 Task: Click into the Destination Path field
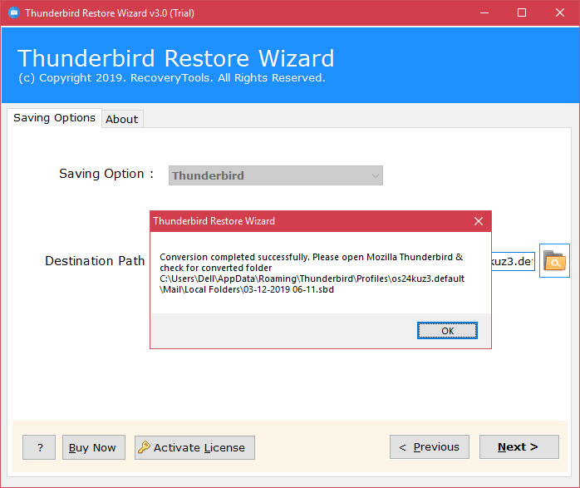[513, 262]
